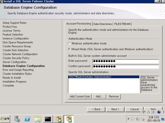Click the Add... button
The height and width of the screenshot is (123, 165).
[99, 97]
